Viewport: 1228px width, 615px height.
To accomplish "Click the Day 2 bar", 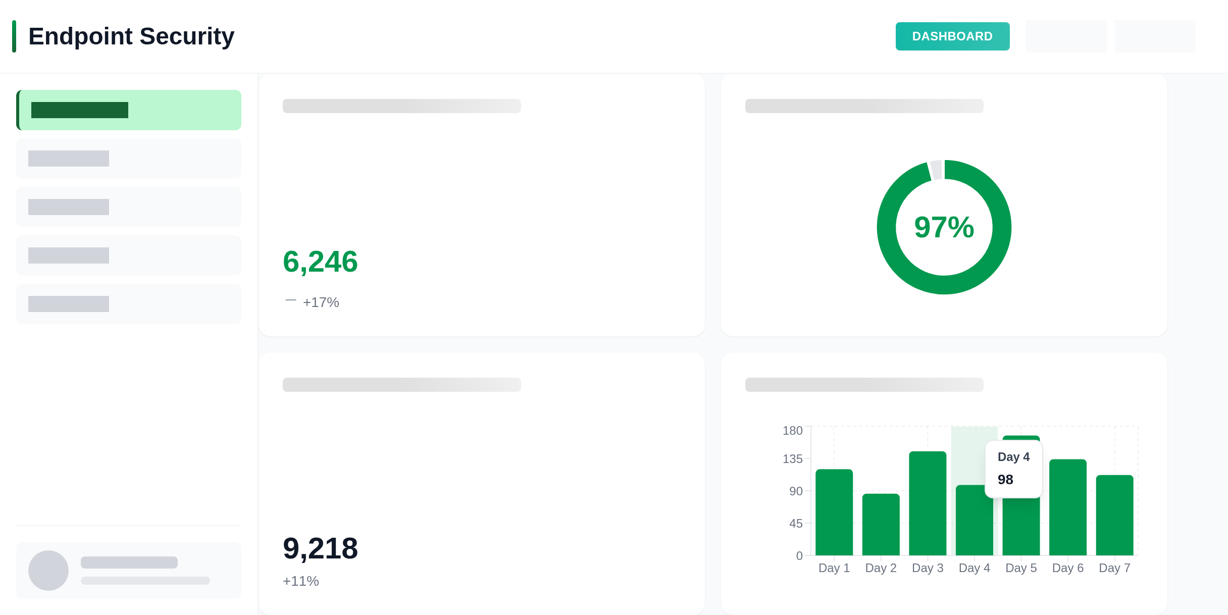I will (881, 525).
